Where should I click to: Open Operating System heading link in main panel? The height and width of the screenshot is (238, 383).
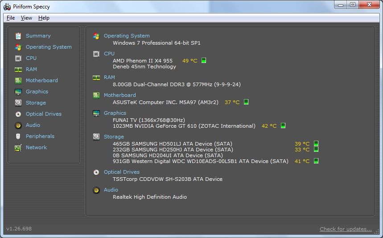[127, 36]
